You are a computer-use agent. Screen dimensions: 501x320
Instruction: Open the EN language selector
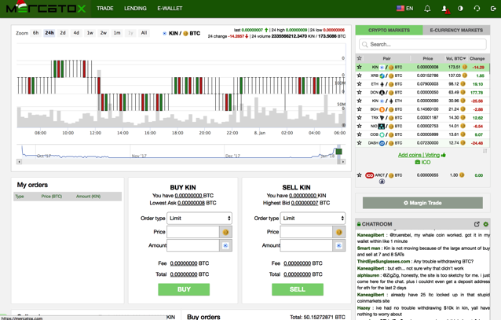coord(405,9)
